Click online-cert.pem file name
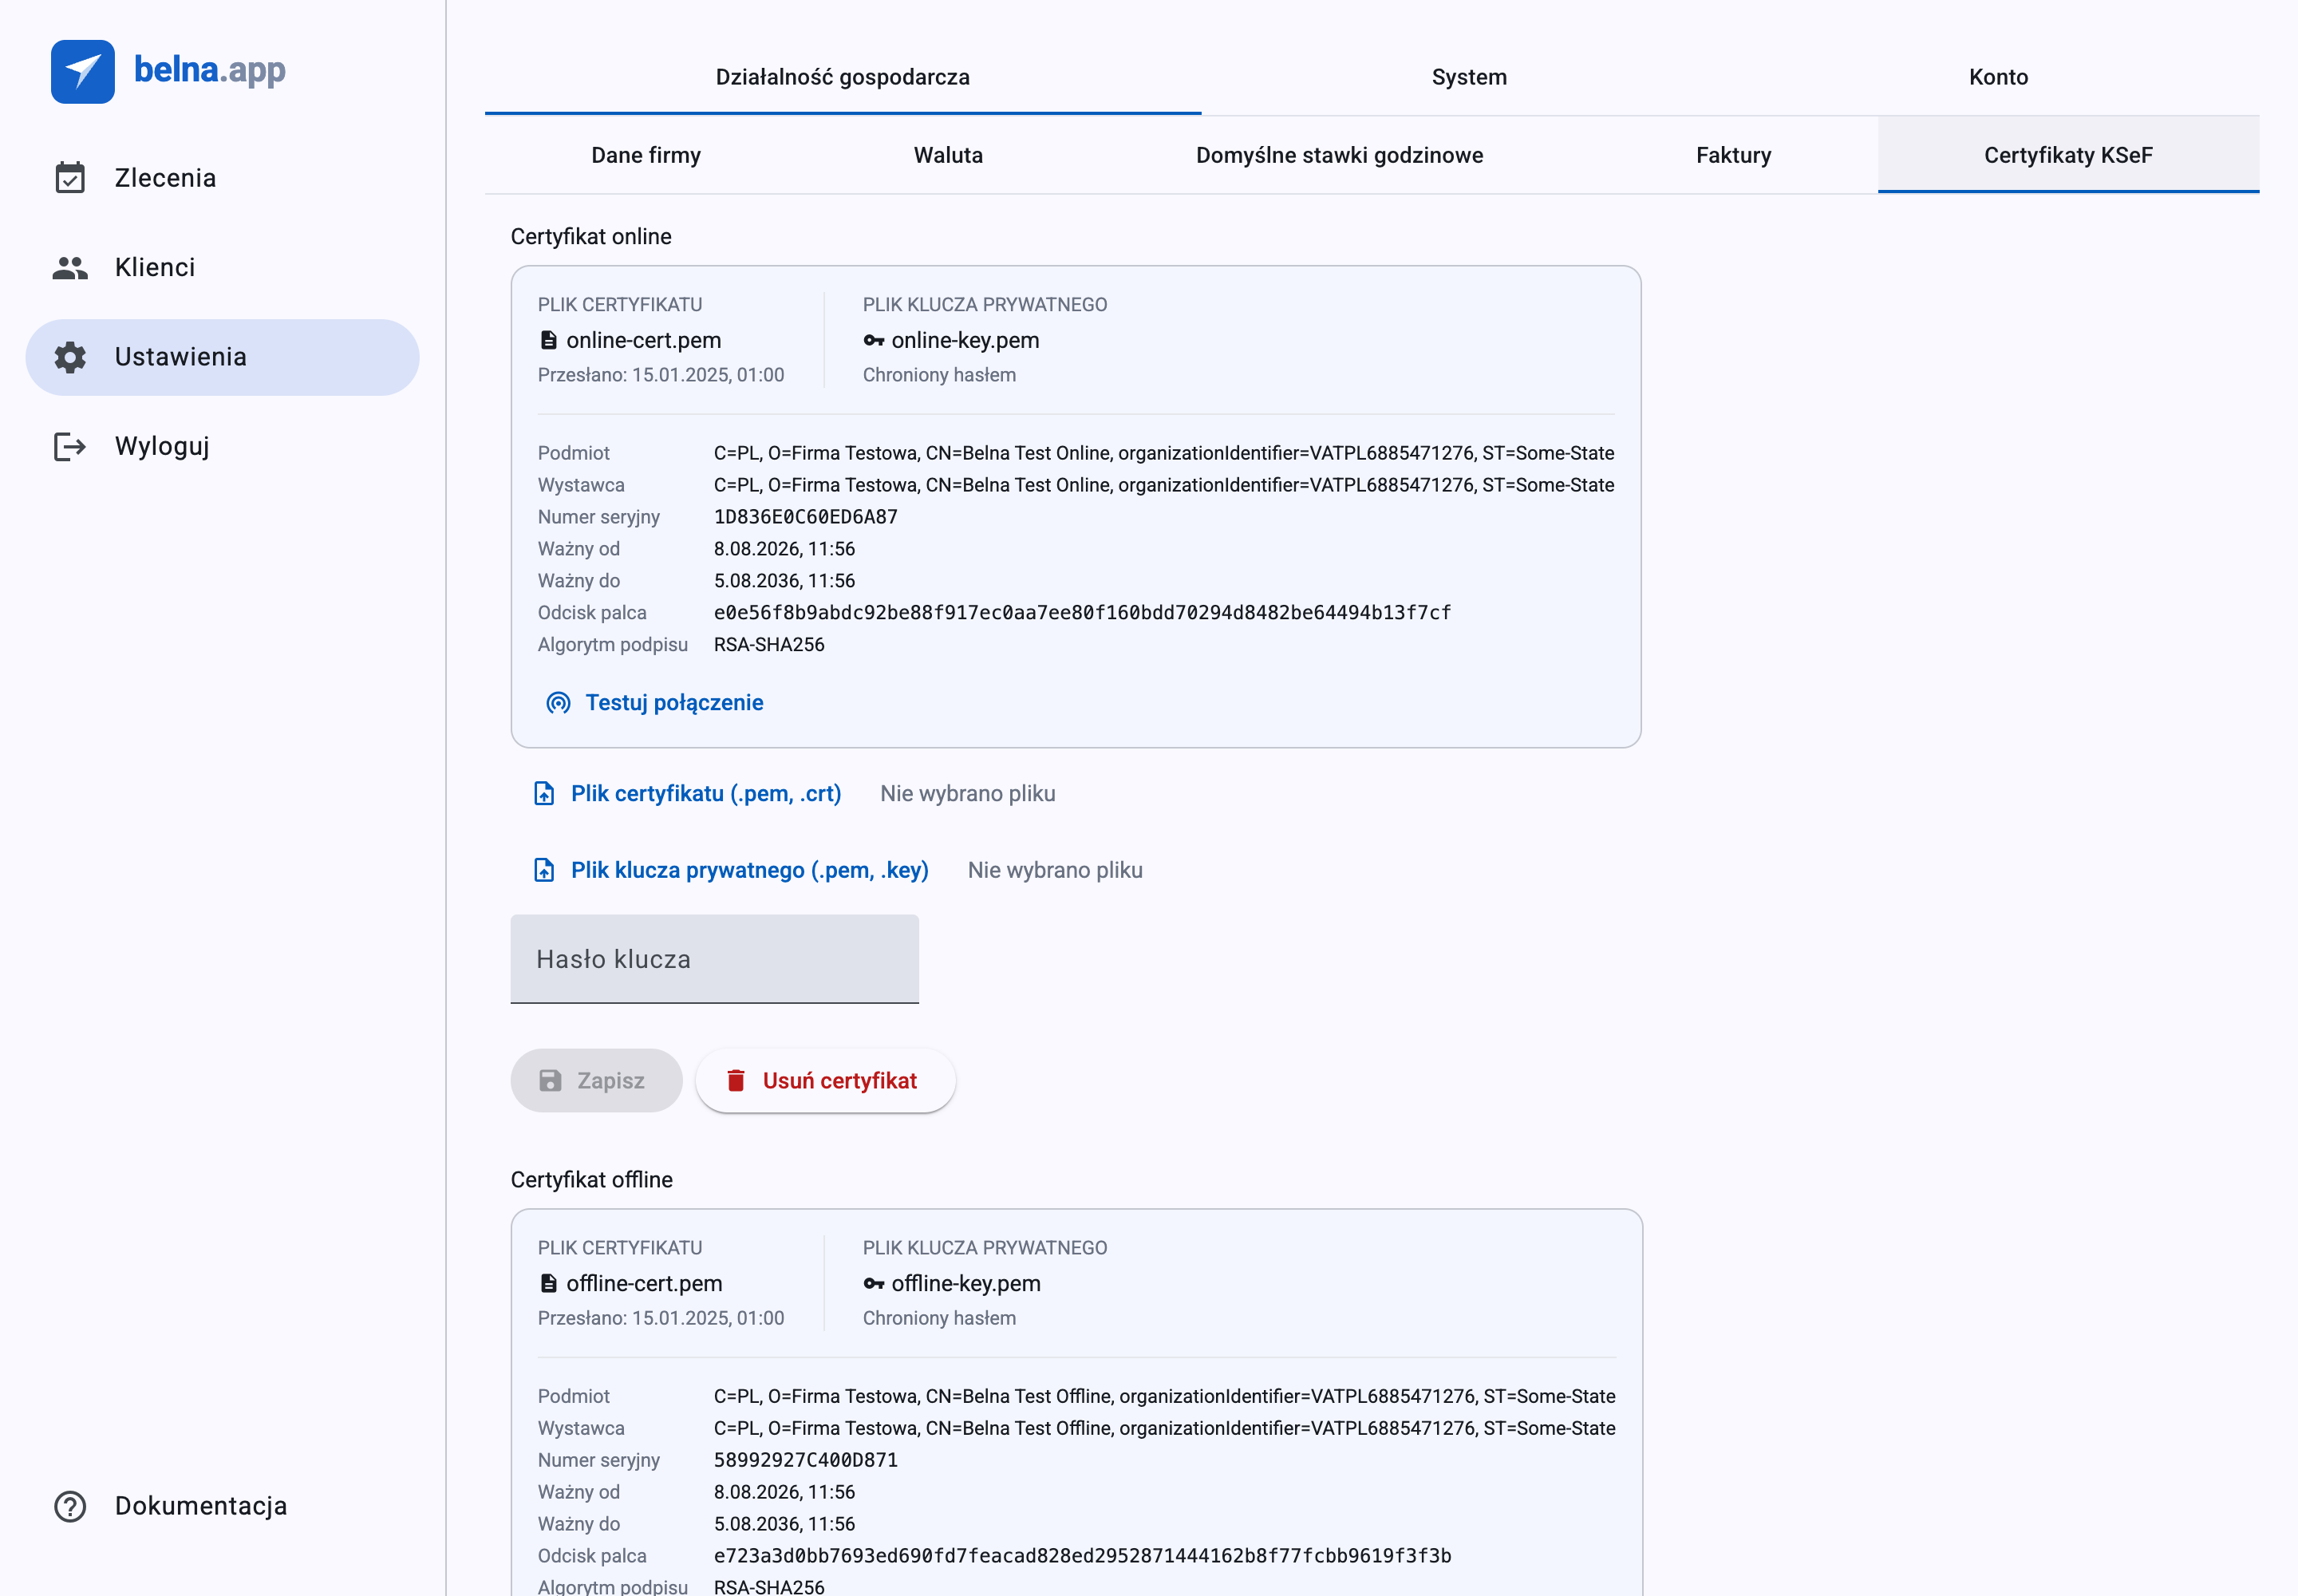 [x=644, y=340]
